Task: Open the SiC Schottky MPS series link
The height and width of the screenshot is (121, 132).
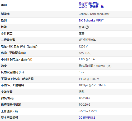Action: pos(91,20)
